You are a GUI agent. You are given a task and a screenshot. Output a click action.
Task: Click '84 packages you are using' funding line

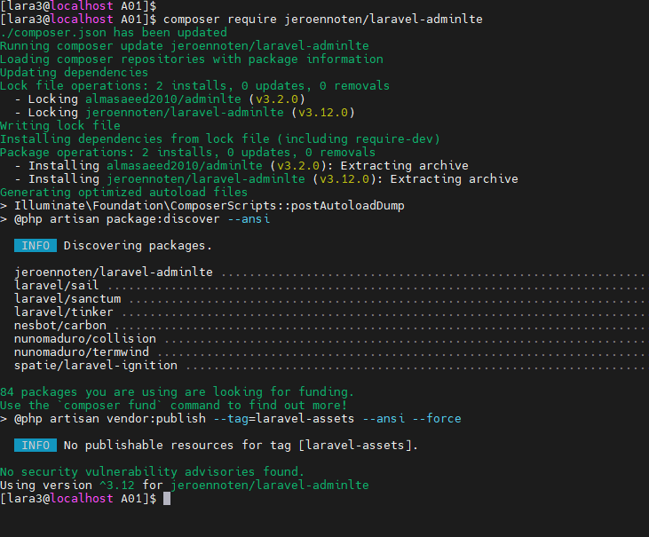coord(178,391)
